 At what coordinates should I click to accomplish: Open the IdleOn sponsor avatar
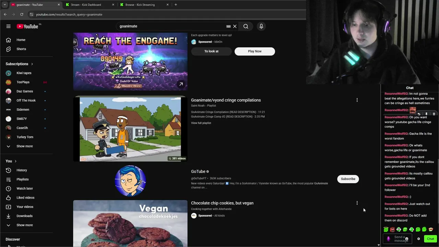tap(194, 42)
